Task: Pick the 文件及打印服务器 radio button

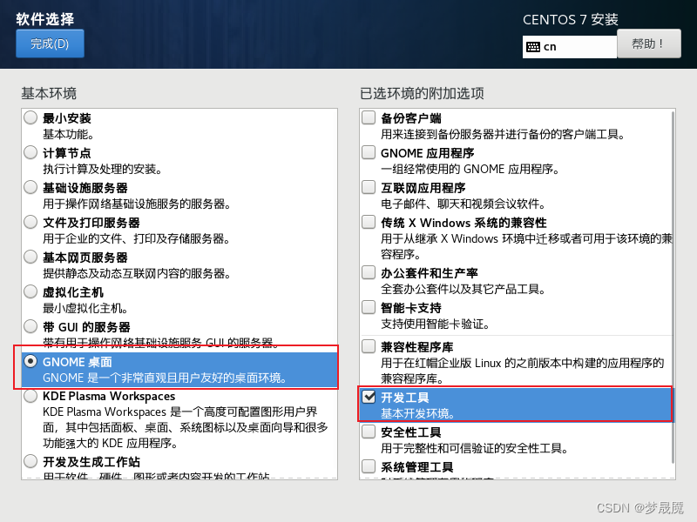Action: [x=30, y=222]
